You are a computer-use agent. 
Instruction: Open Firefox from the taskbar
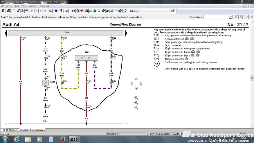pos(62,139)
